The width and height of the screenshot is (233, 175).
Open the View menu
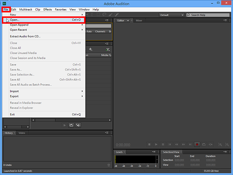point(72,9)
